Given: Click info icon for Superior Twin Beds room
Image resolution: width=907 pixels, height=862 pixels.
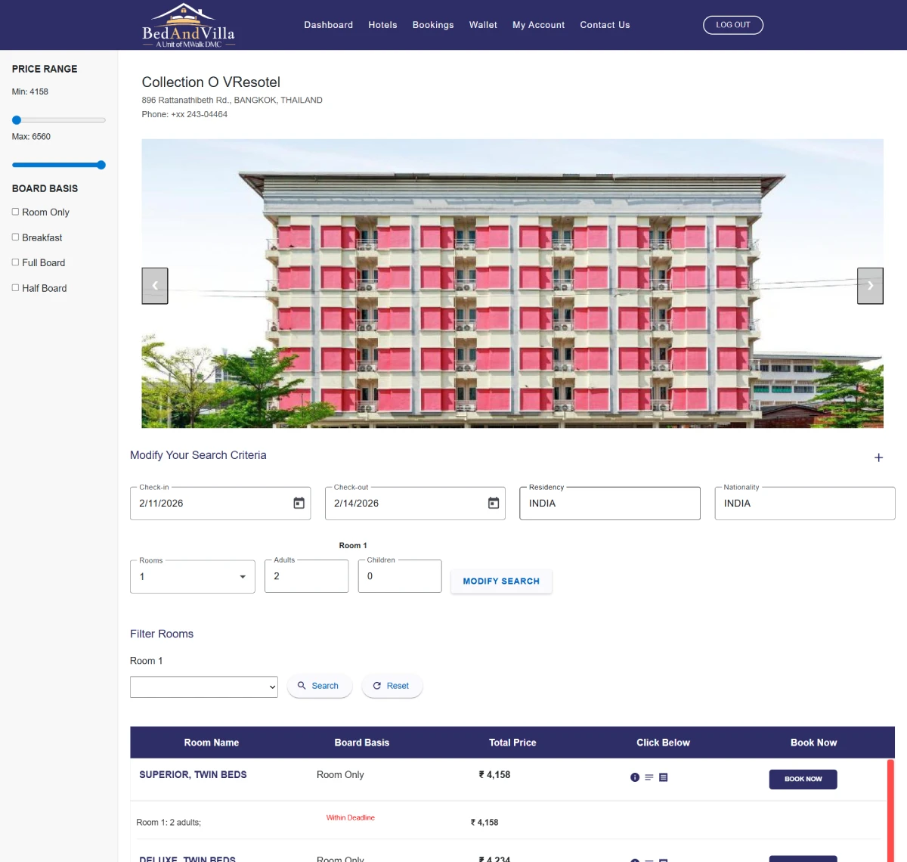Looking at the screenshot, I should tap(635, 777).
